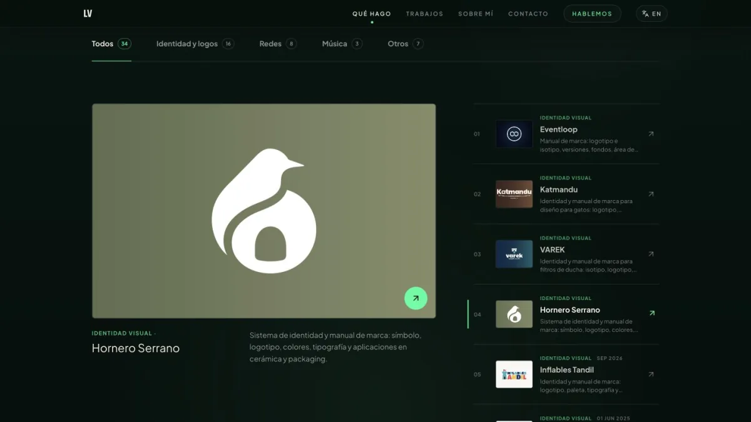This screenshot has height=422, width=751.
Task: Click the Hablemos button
Action: click(x=592, y=14)
